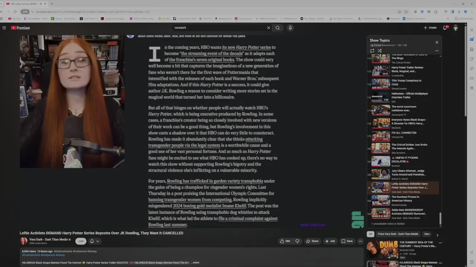476x267 pixels.
Task: Share the video
Action: click(x=312, y=241)
